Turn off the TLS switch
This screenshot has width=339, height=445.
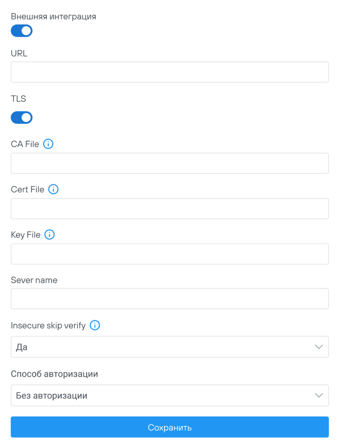22,118
